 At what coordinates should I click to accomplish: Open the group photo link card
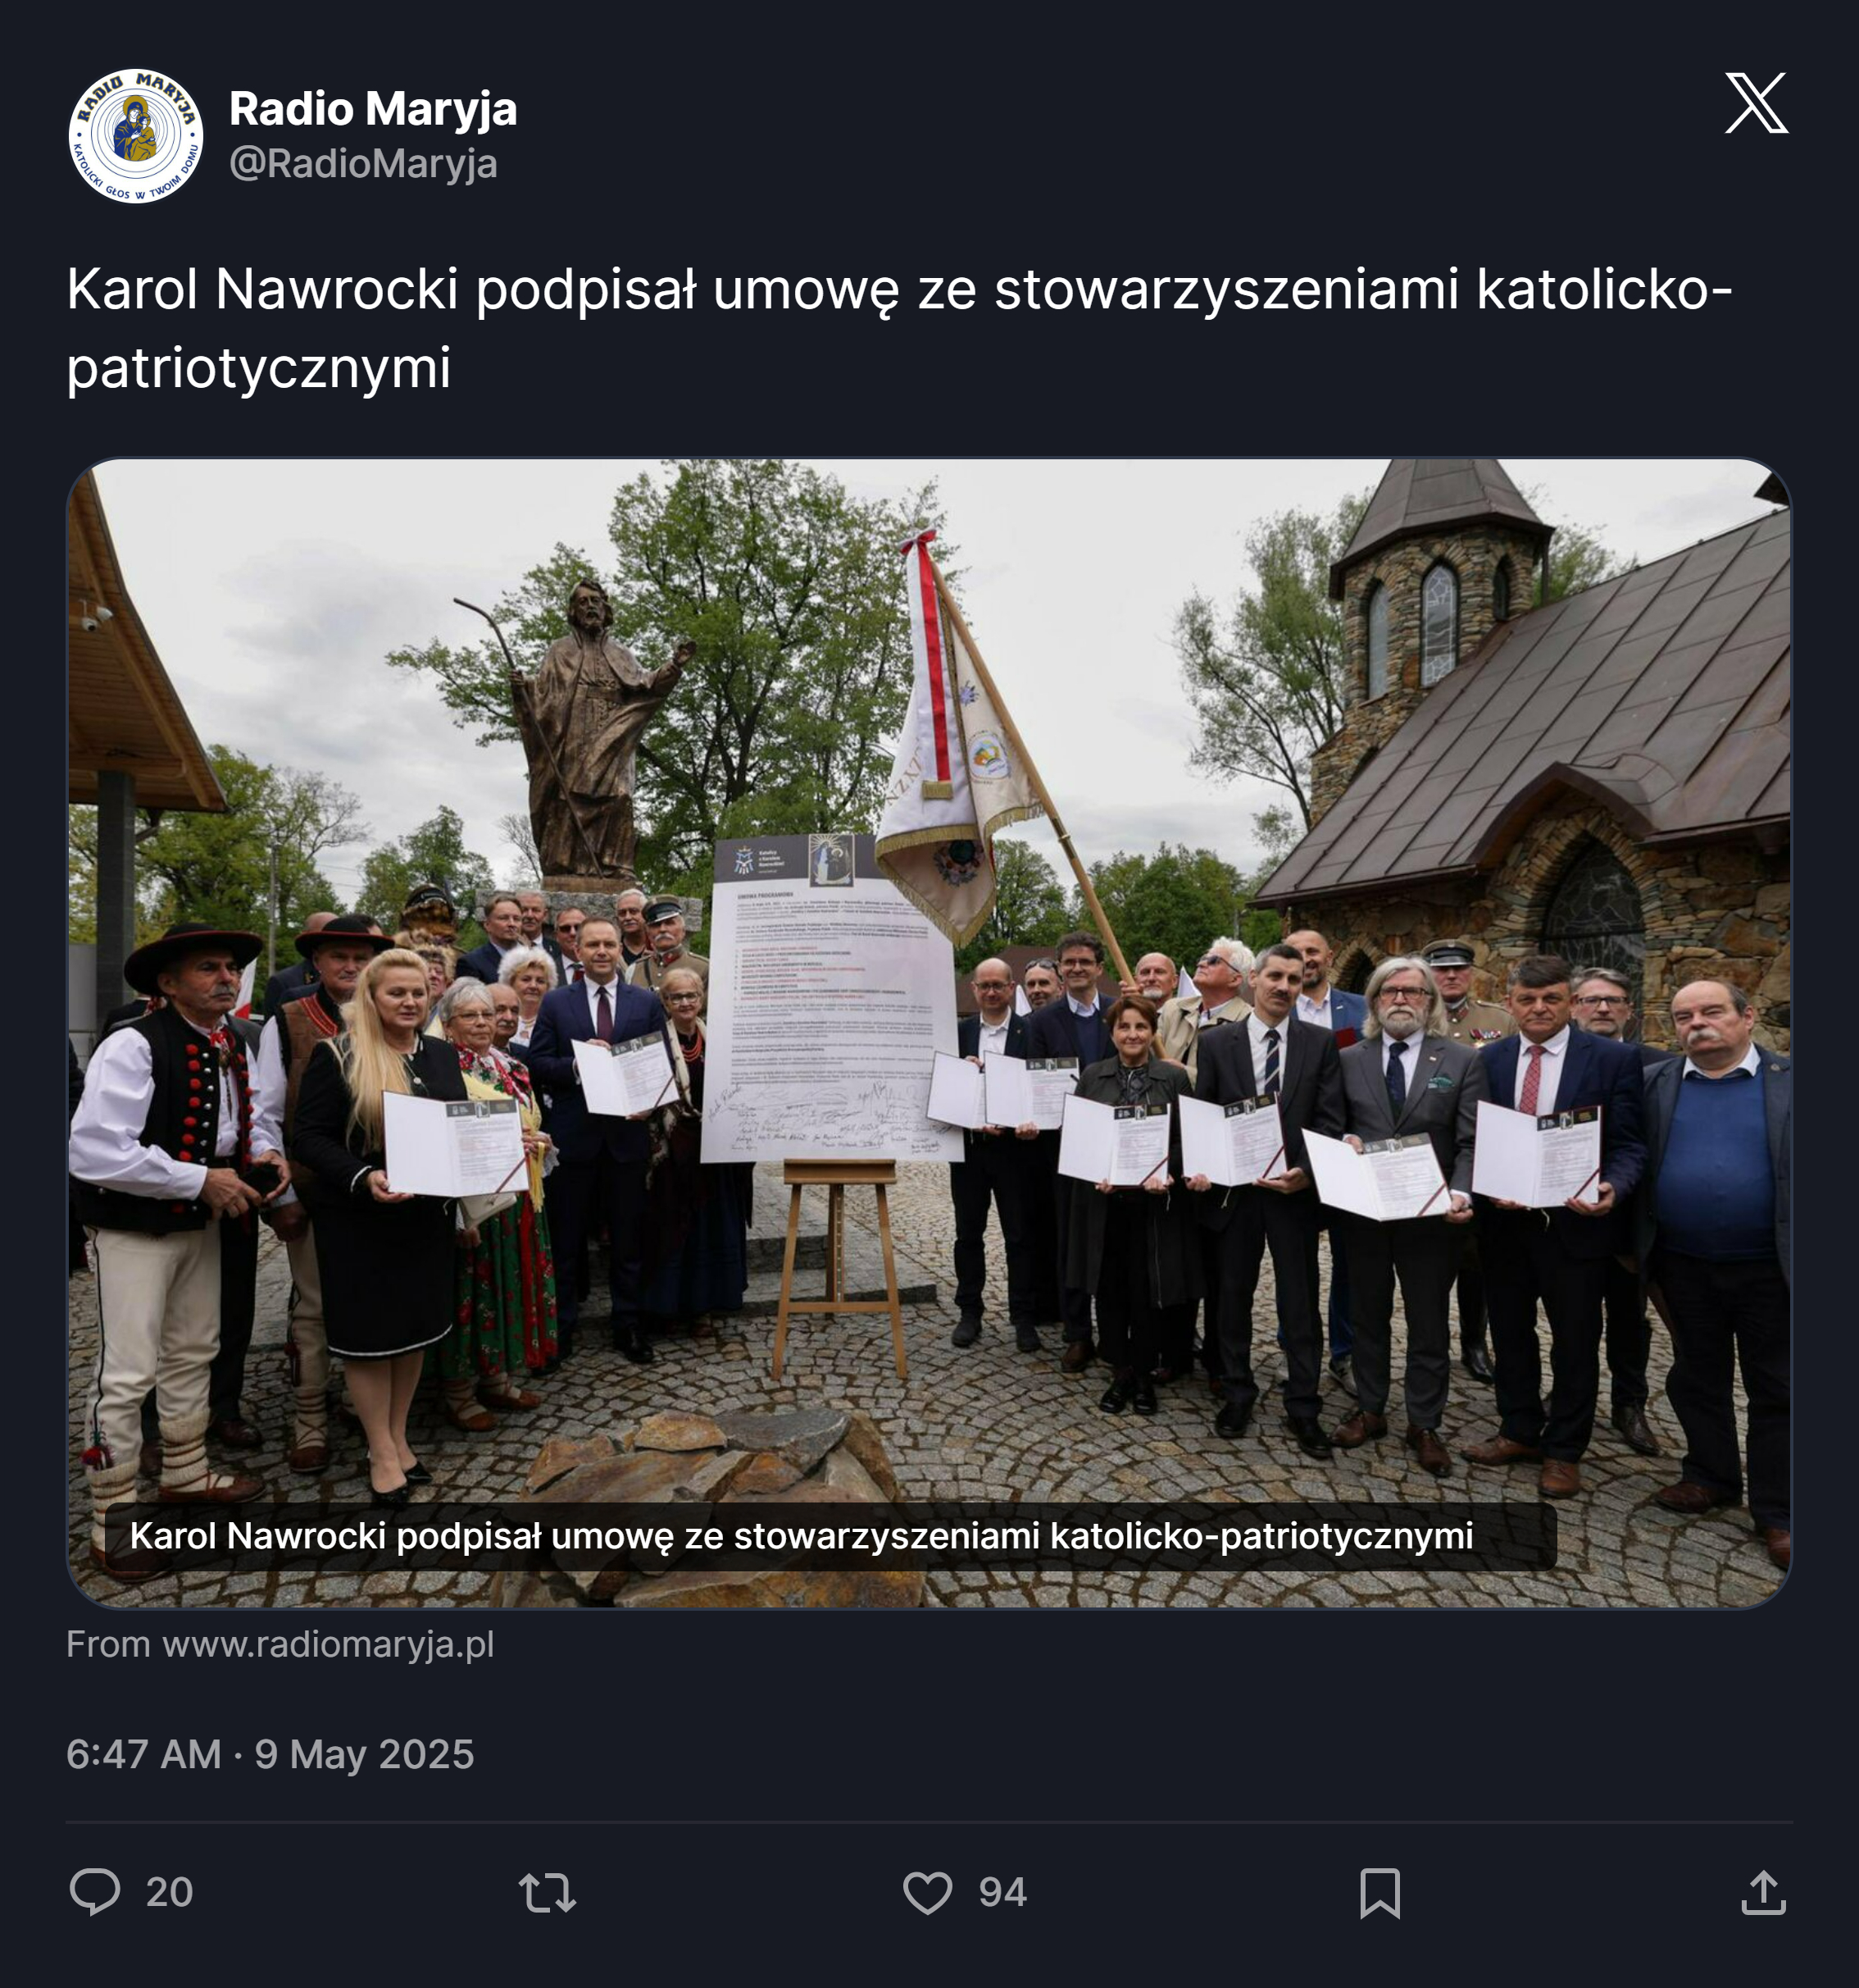tap(929, 1033)
